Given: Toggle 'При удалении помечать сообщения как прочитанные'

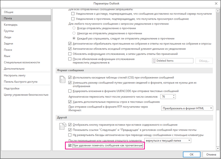Looking at the screenshot, I should (x=70, y=145).
